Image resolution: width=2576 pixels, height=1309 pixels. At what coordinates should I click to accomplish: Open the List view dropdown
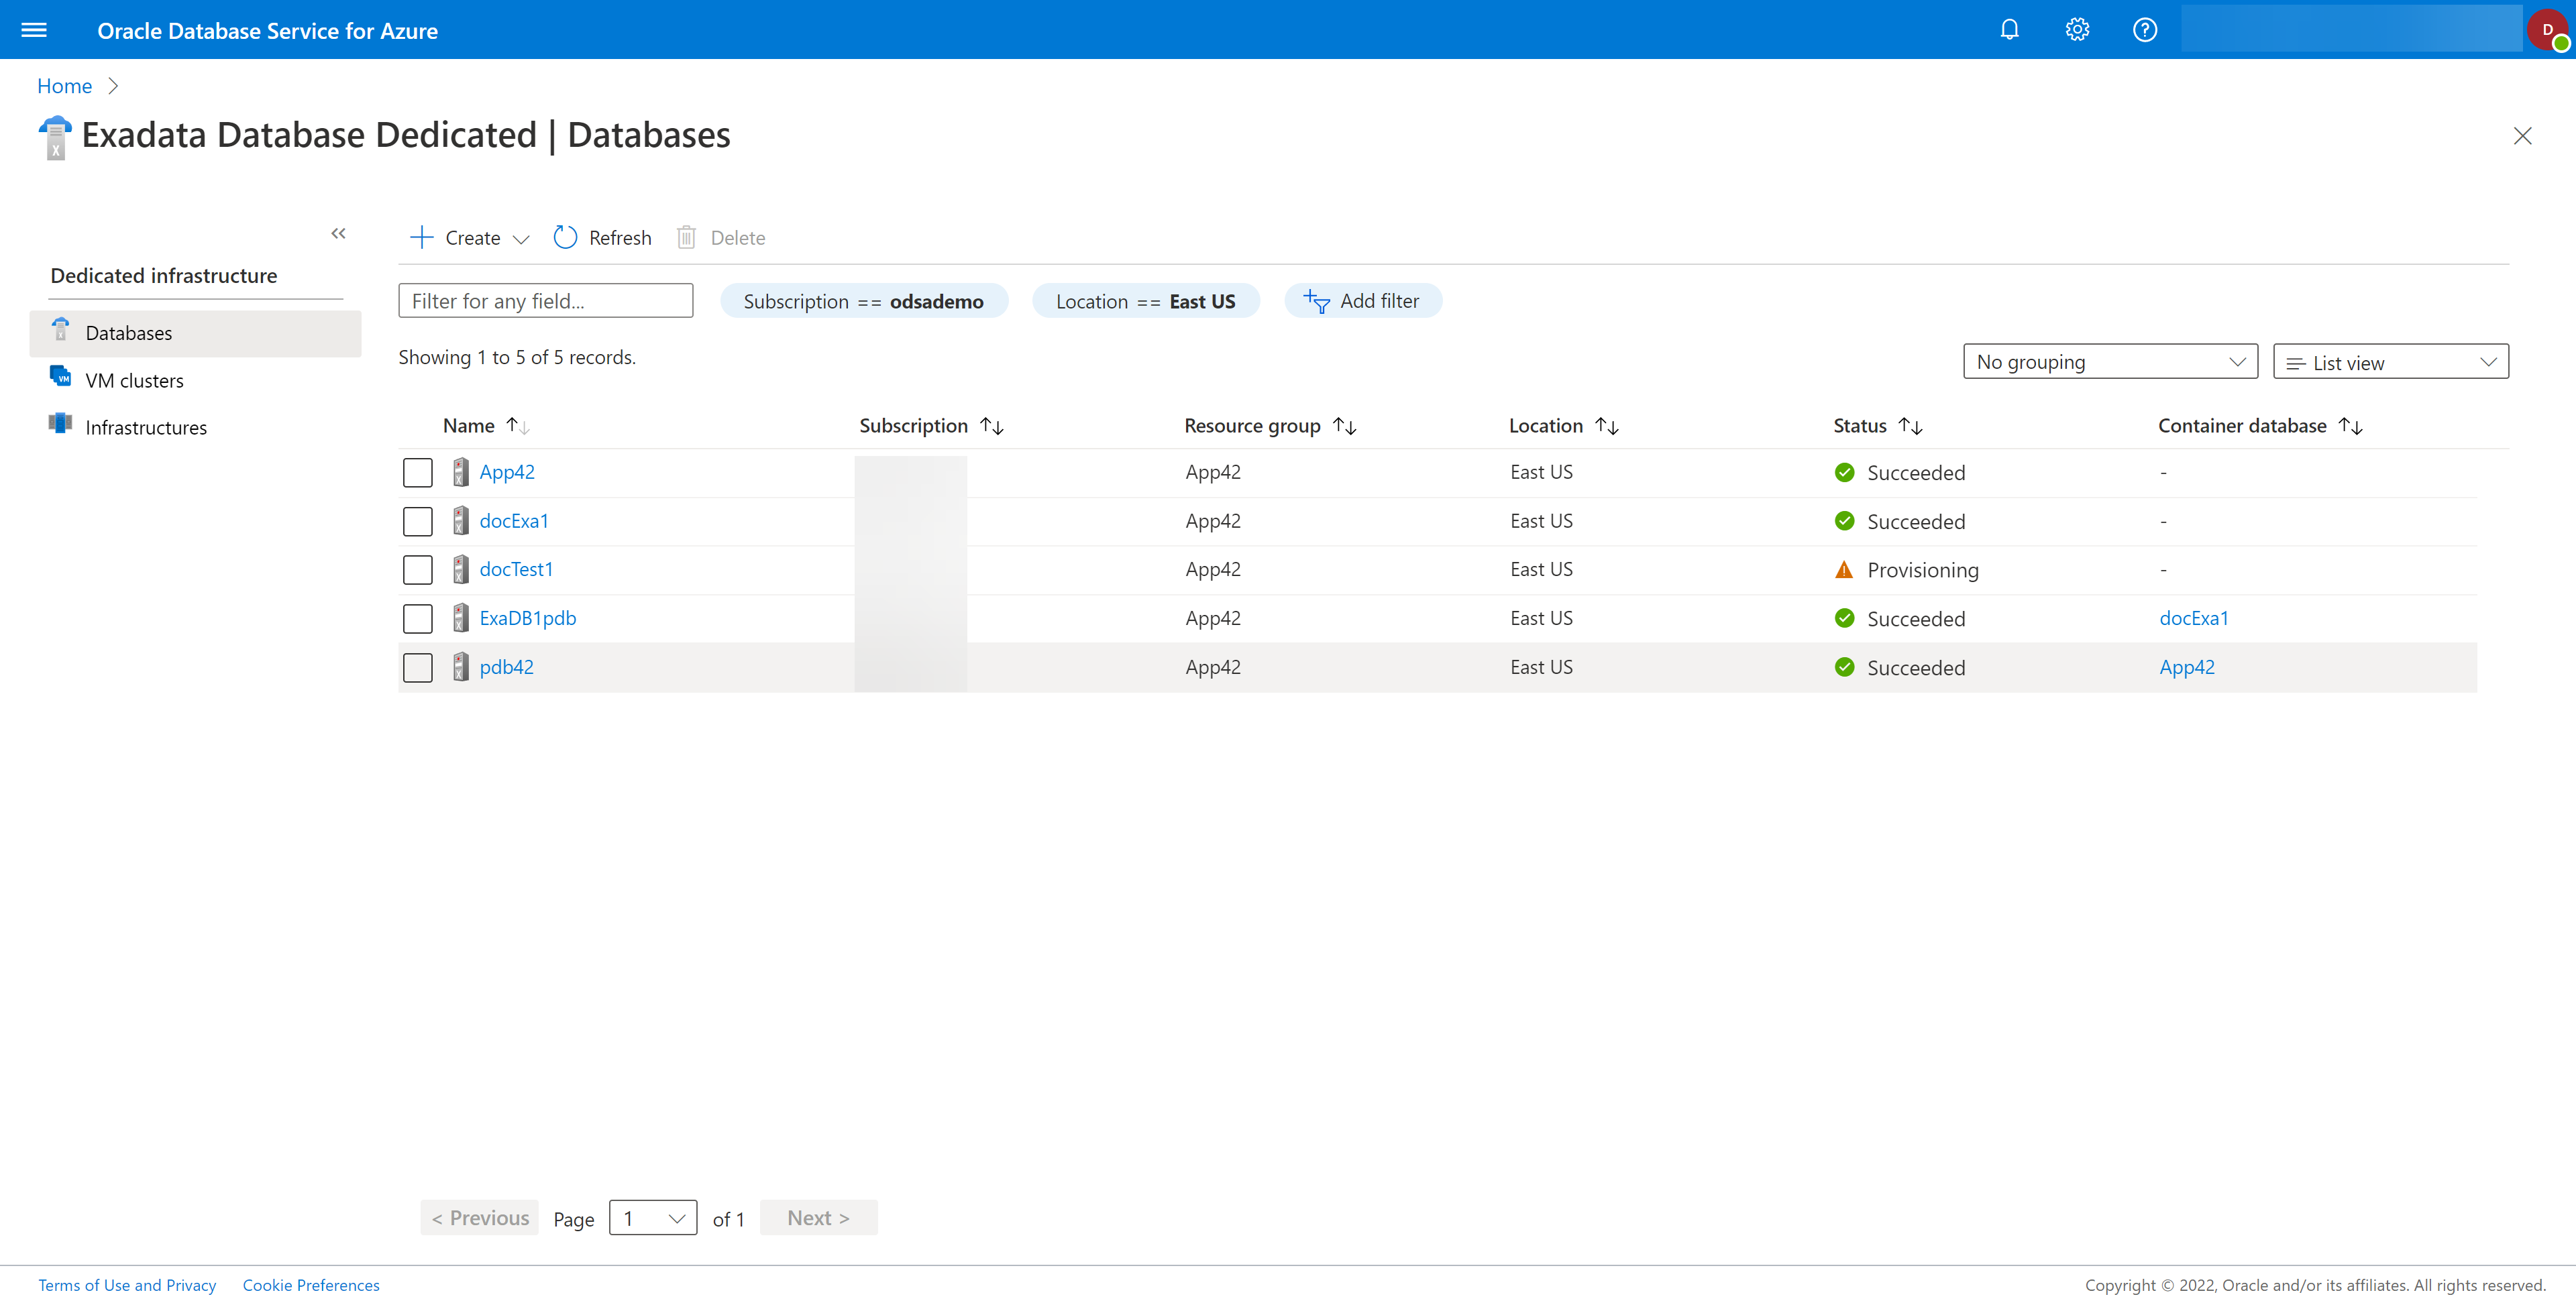[2391, 362]
